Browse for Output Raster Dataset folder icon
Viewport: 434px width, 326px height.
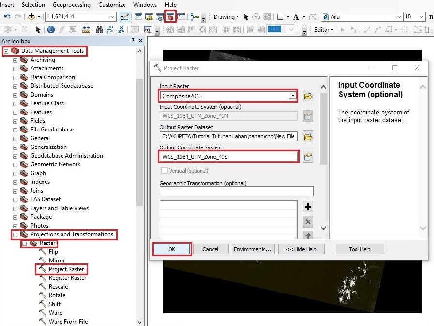[308, 136]
